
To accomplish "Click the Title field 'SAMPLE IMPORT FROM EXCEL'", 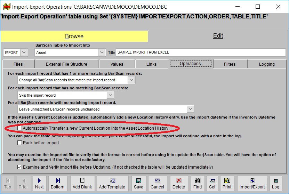I will point(201,52).
